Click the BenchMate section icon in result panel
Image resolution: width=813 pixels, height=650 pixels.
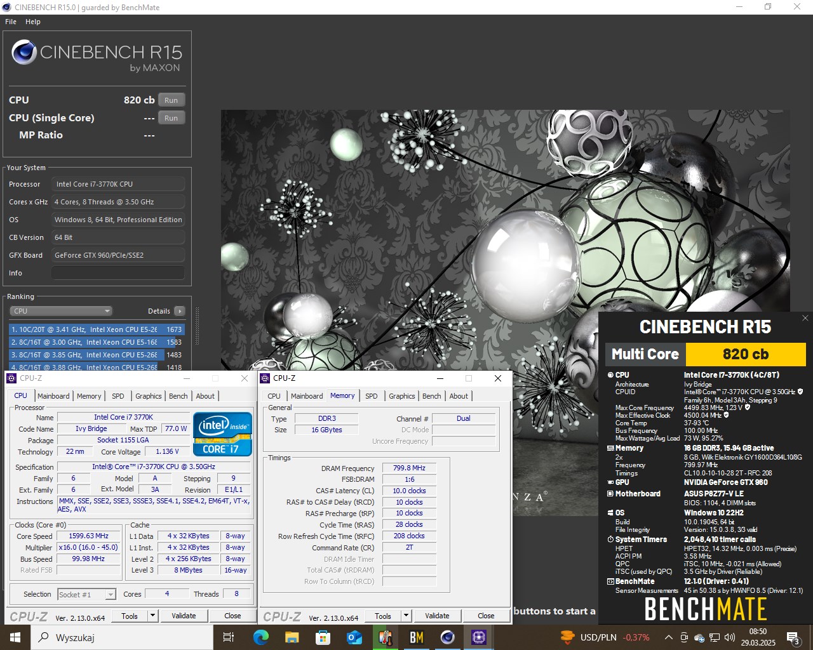click(x=610, y=581)
